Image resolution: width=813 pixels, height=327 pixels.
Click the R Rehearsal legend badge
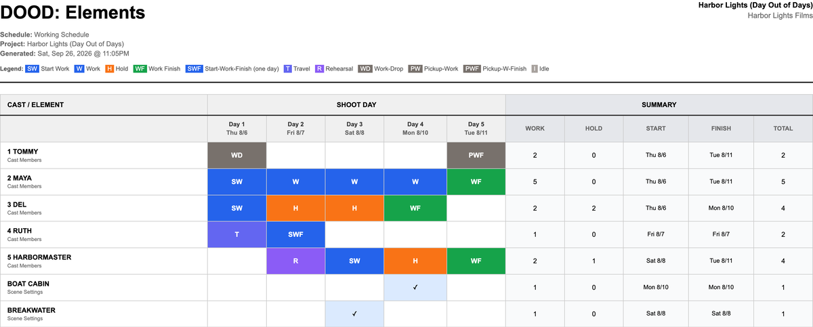point(320,68)
